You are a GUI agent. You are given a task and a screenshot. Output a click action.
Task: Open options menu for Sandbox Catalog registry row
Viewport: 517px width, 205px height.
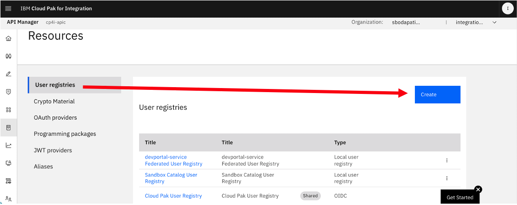(447, 178)
